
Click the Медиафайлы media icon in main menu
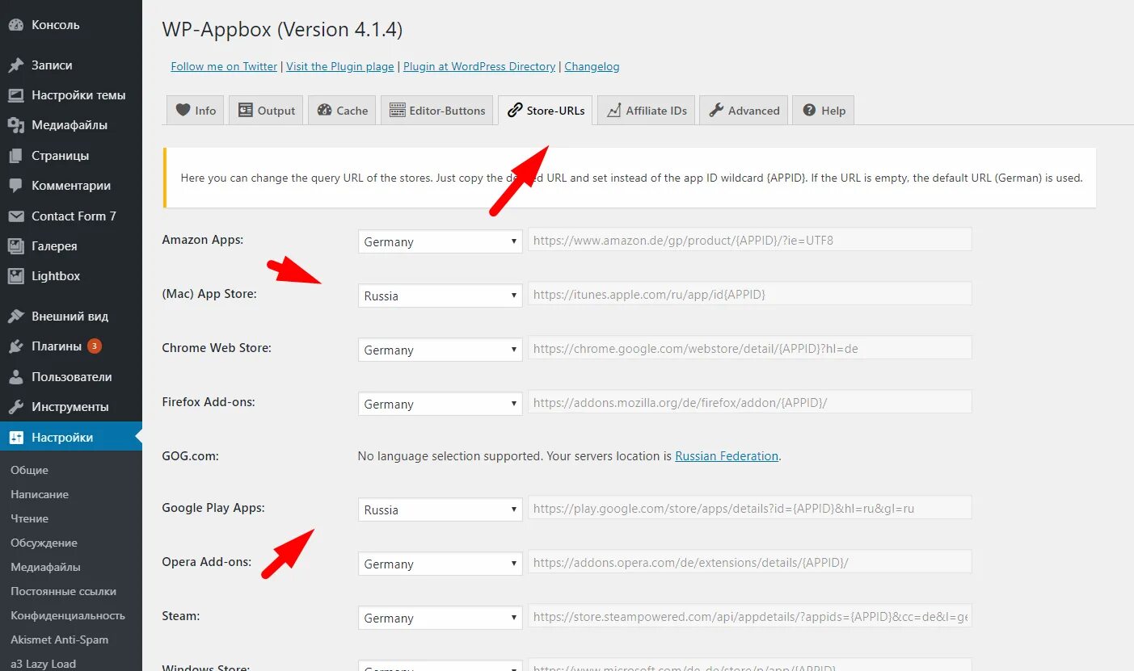click(16, 125)
